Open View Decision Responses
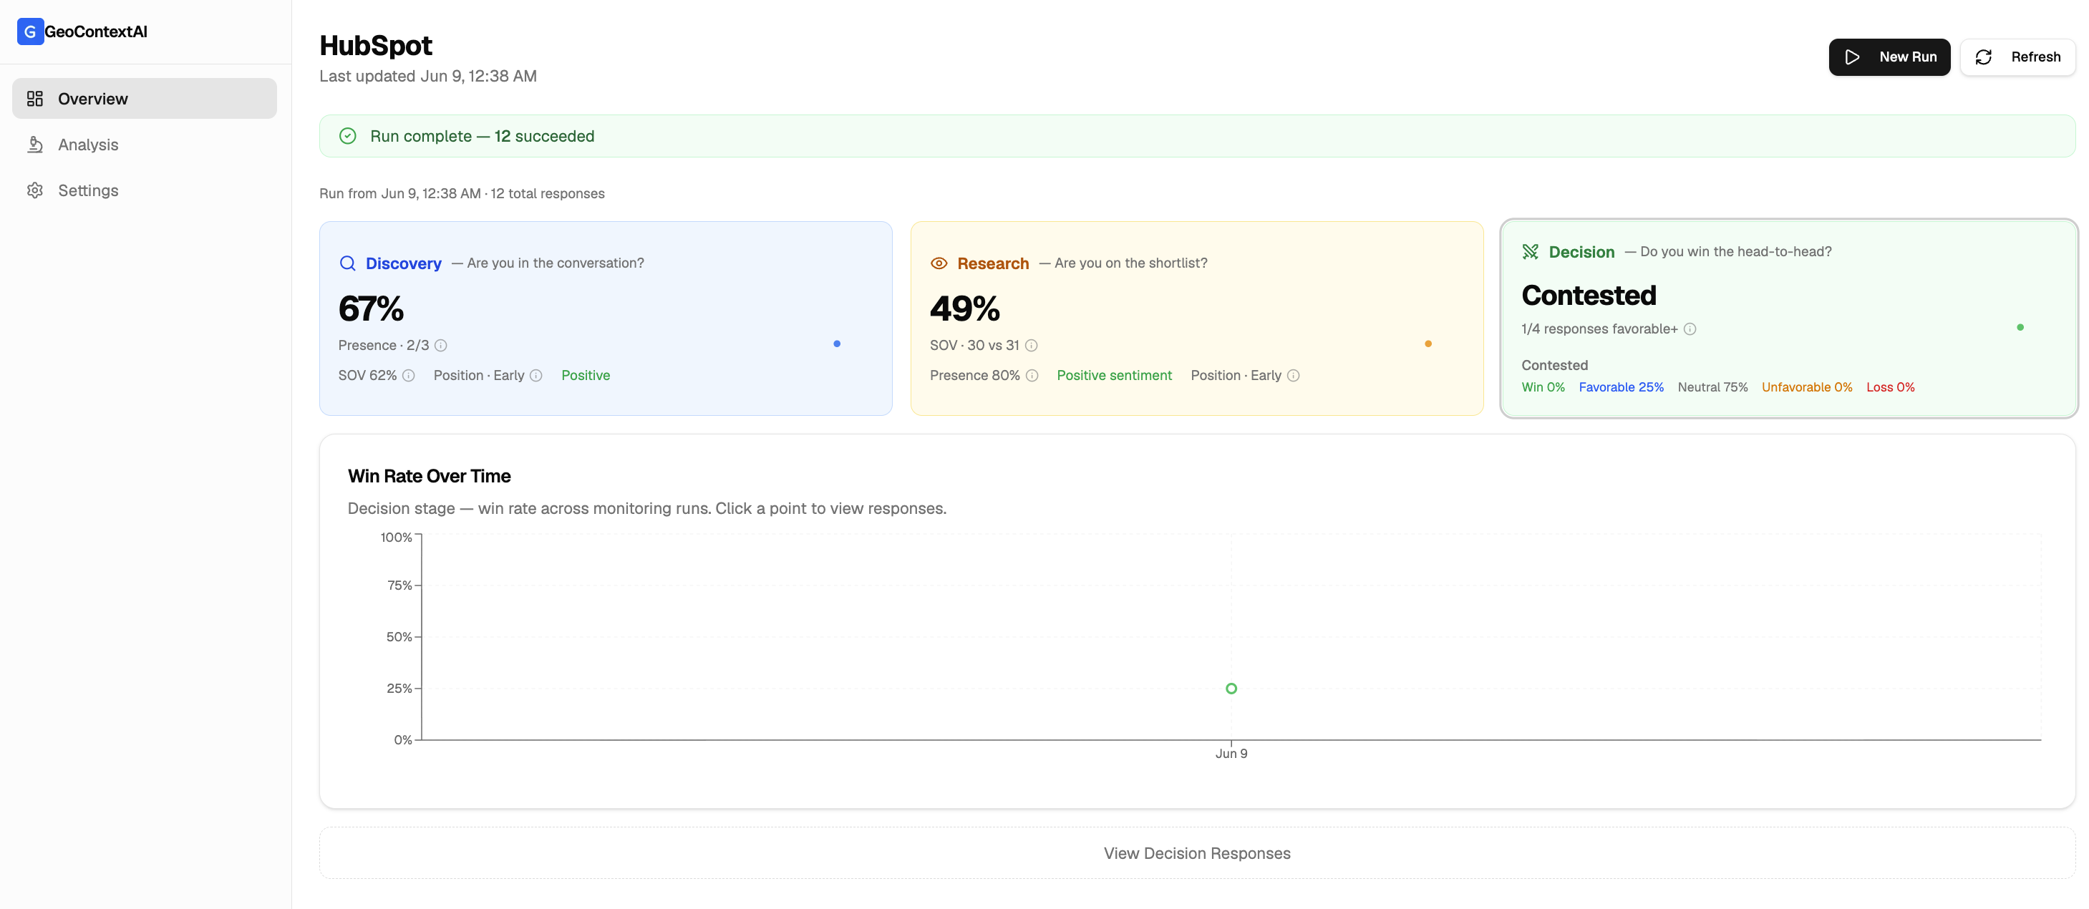This screenshot has height=909, width=2089. point(1197,853)
